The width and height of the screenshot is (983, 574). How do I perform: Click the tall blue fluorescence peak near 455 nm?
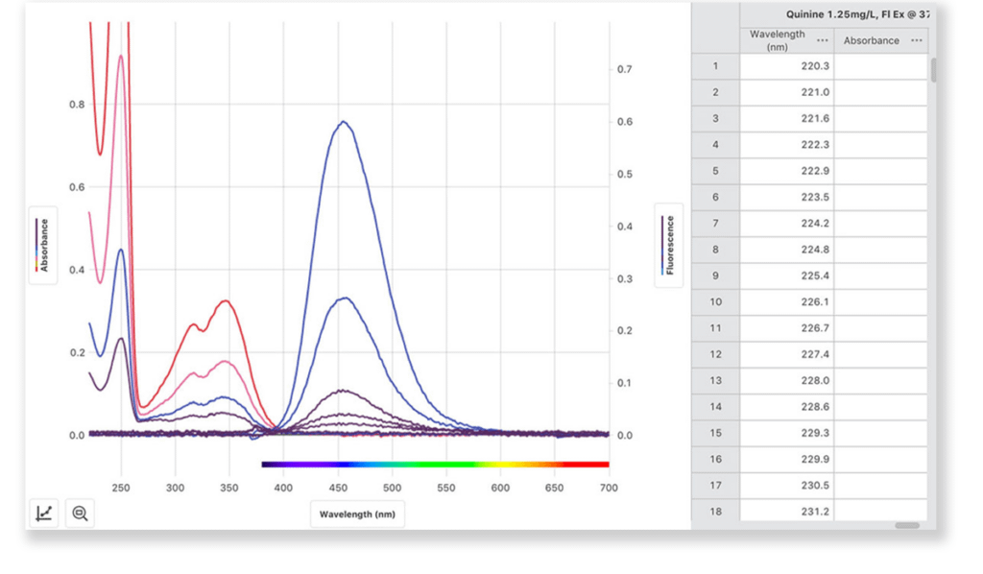(x=343, y=123)
